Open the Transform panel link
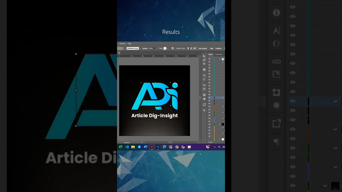This screenshot has width=342, height=192. tap(218, 49)
